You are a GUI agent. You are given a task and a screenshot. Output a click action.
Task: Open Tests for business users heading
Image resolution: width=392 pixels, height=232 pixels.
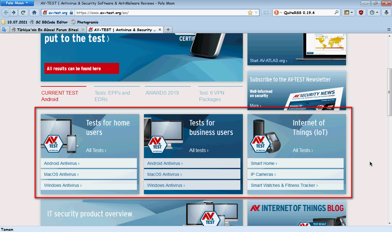(x=211, y=127)
